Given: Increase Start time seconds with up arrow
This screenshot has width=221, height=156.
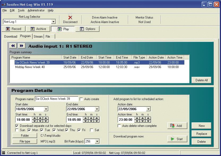Looking at the screenshot, I should click(x=46, y=118).
